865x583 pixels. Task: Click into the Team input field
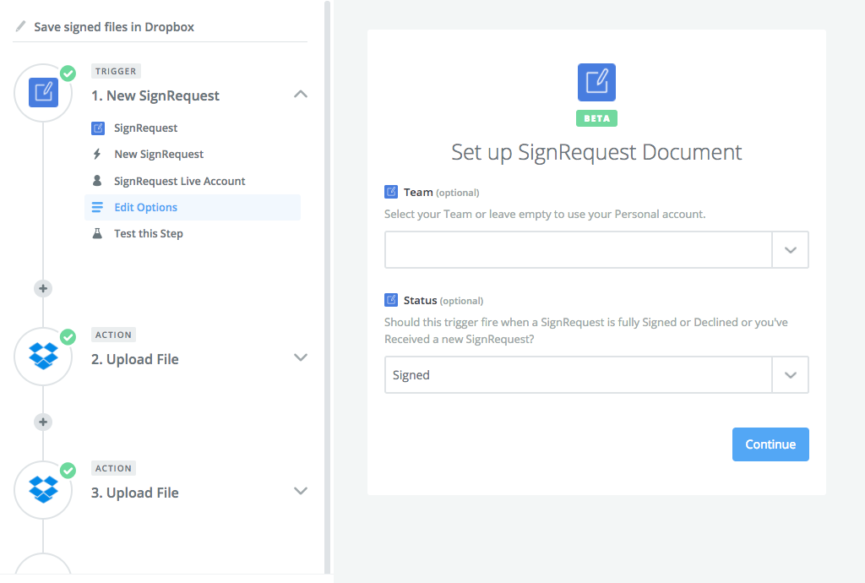578,250
